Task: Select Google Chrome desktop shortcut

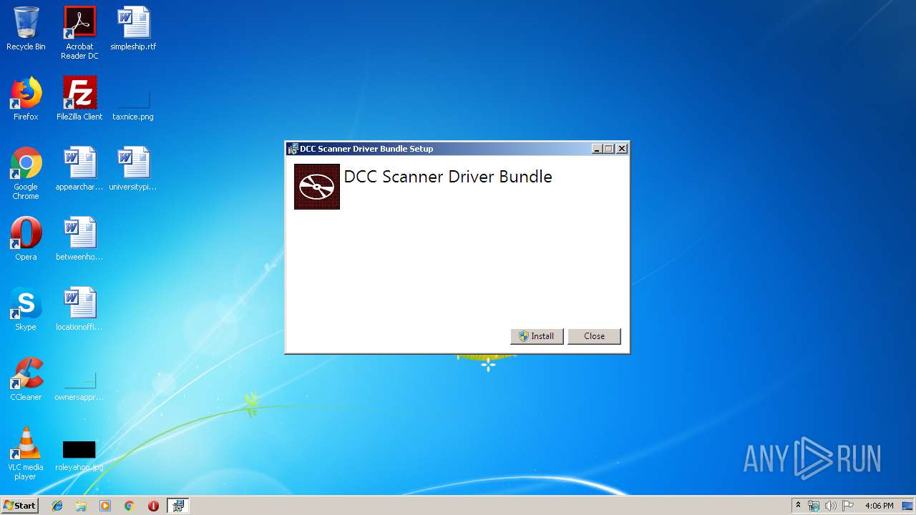Action: pyautogui.click(x=26, y=174)
